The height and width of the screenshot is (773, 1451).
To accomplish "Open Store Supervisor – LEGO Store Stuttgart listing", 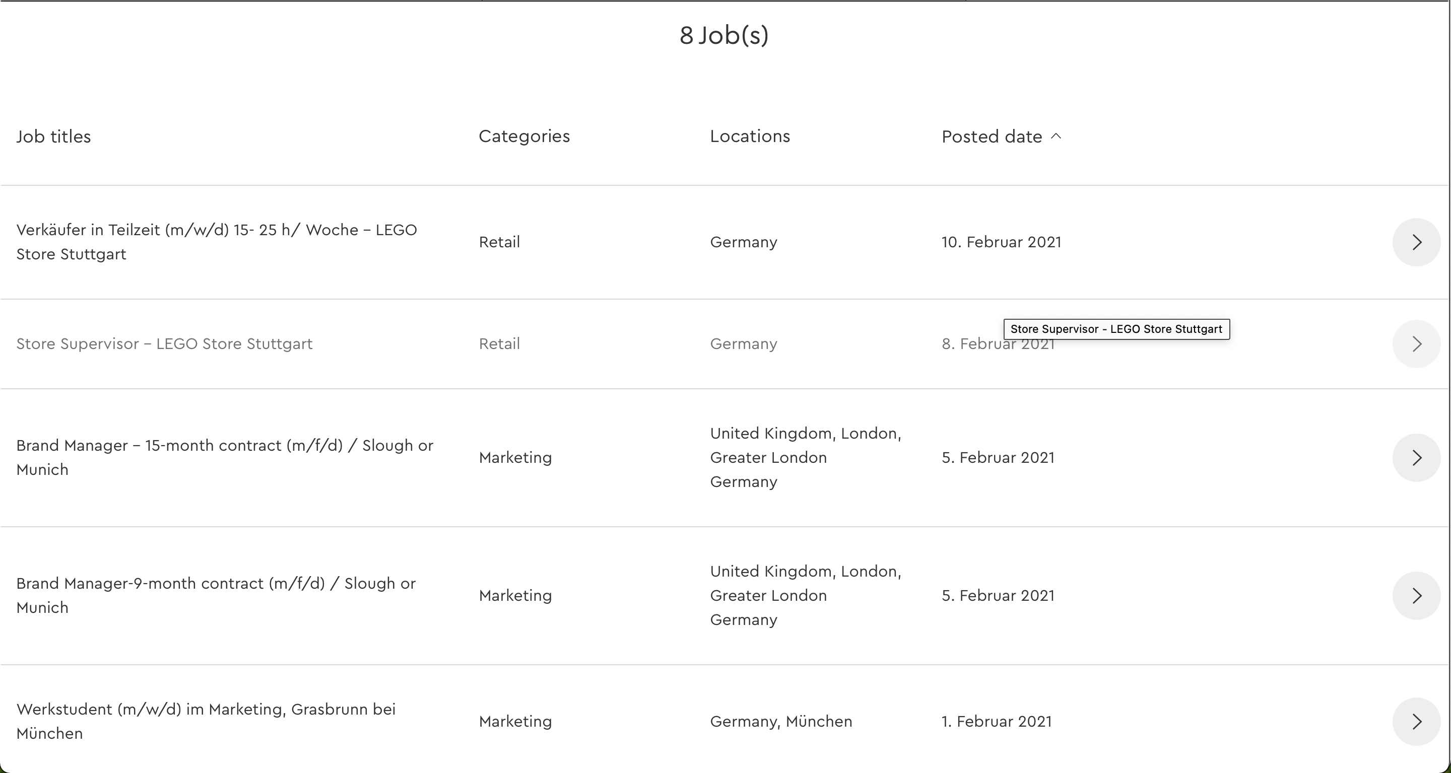I will coord(164,344).
